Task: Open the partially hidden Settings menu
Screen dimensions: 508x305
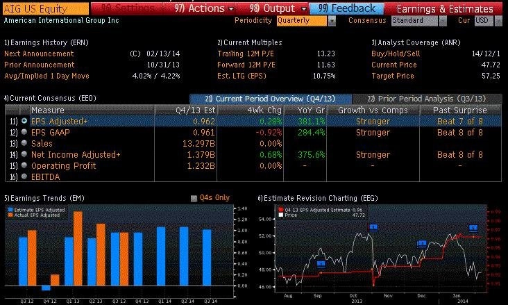Action: (130, 8)
